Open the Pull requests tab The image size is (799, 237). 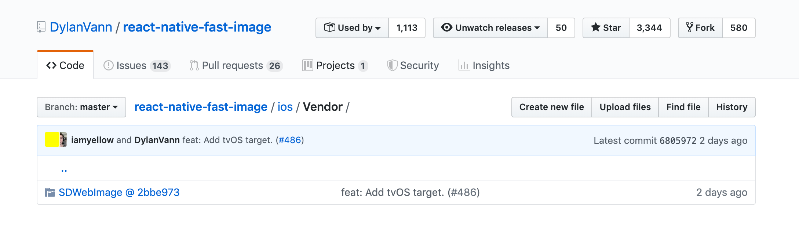[233, 65]
